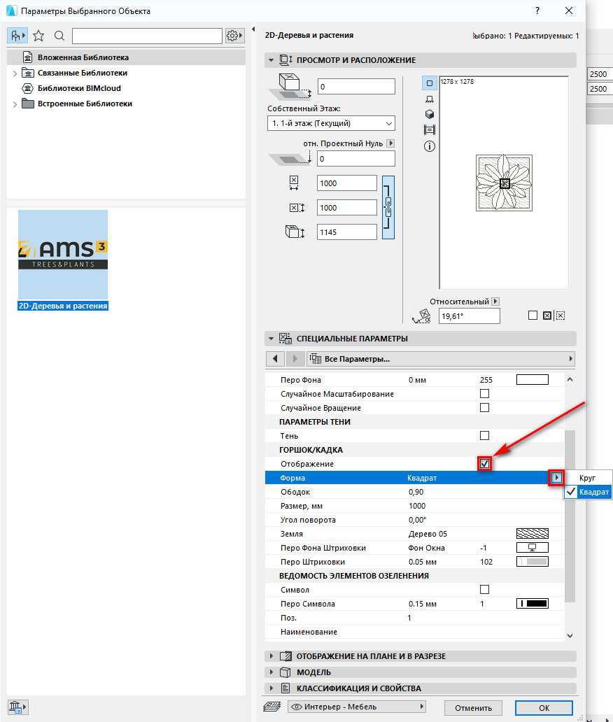This screenshot has width=613, height=722.
Task: Choose Круг from the shape popup
Action: pyautogui.click(x=587, y=478)
